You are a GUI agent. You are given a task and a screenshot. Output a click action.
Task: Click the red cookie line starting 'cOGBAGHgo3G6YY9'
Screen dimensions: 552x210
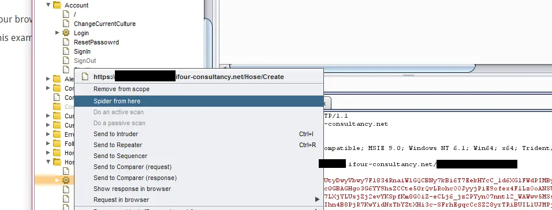pyautogui.click(x=438, y=189)
